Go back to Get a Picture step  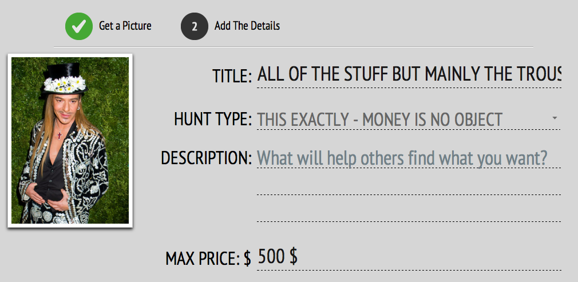tap(125, 26)
